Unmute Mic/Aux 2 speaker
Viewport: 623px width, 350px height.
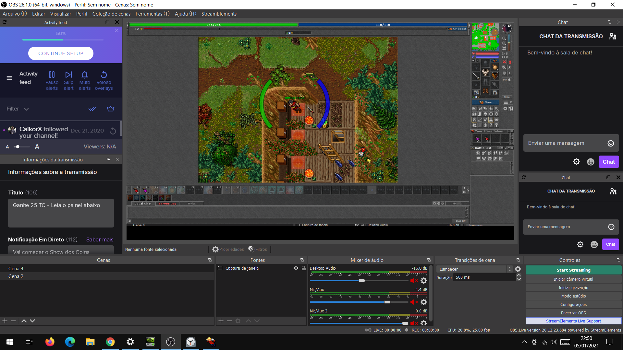tap(414, 323)
